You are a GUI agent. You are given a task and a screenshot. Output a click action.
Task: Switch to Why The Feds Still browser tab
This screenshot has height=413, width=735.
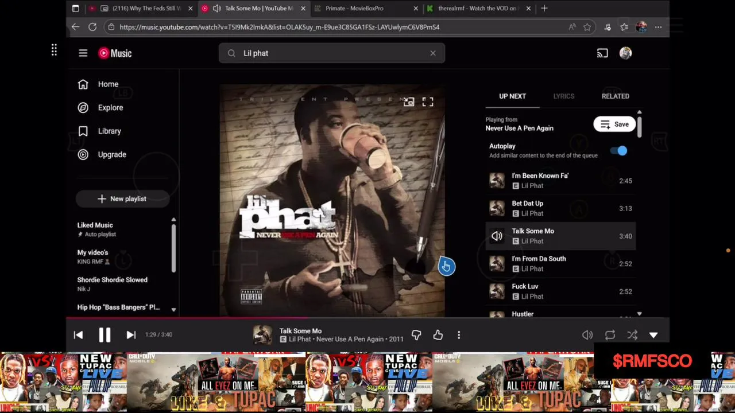141,9
